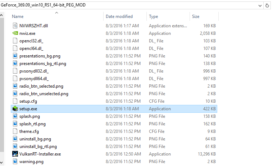Select the file name VulkanRT-Installer.exe
The width and height of the screenshot is (273, 167).
pos(40,154)
